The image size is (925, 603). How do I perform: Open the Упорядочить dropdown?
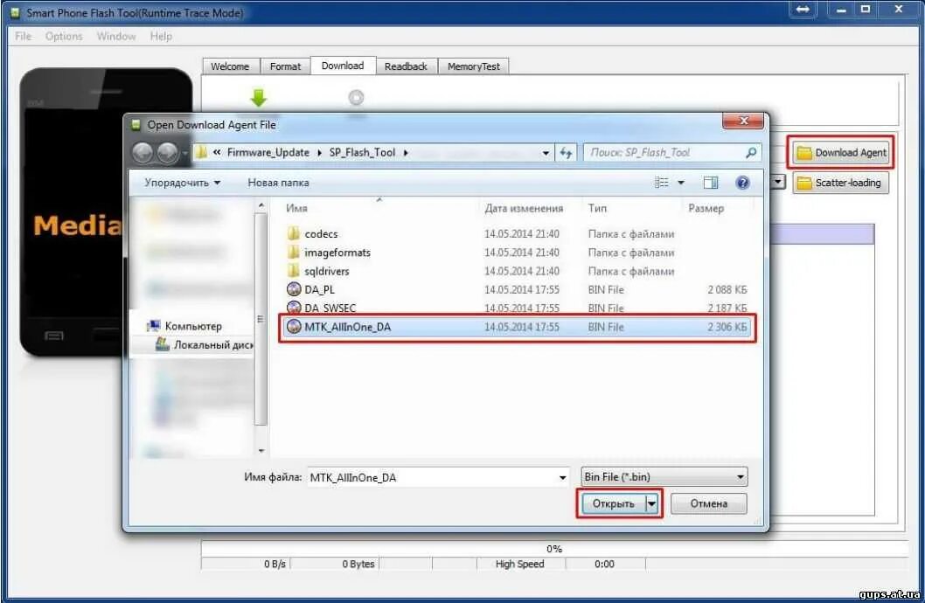182,183
